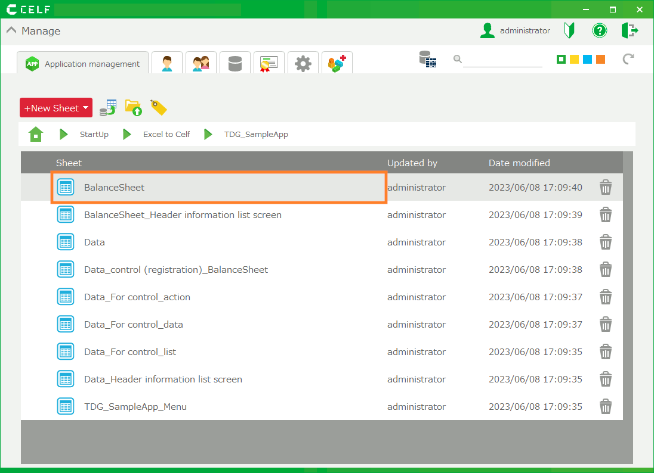
Task: Open the license certificate tab icon
Action: point(269,63)
